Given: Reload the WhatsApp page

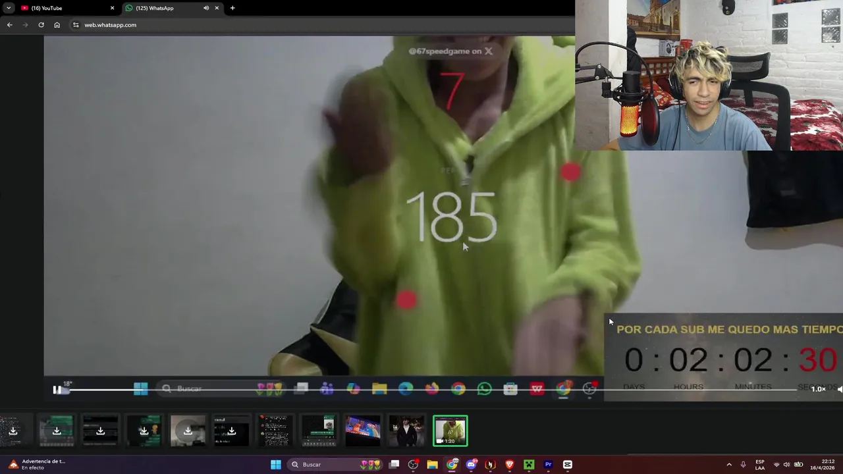Looking at the screenshot, I should pos(41,25).
